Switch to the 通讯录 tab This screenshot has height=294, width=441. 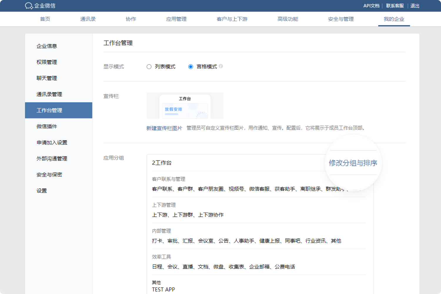click(88, 19)
